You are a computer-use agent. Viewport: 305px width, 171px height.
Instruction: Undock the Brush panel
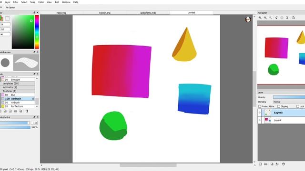pos(34,74)
